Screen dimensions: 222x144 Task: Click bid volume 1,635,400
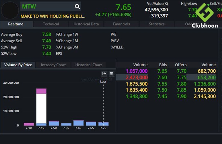coord(136,90)
